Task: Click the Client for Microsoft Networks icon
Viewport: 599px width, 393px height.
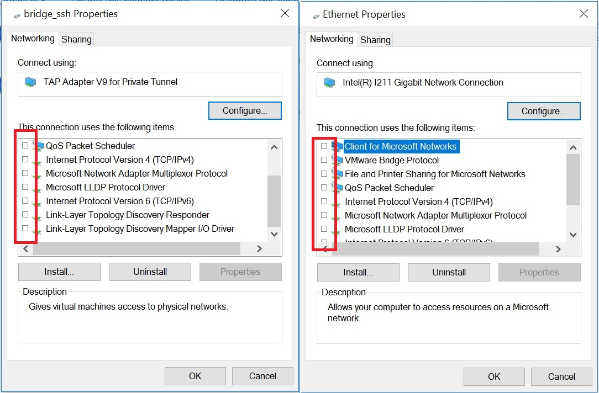Action: pyautogui.click(x=337, y=146)
